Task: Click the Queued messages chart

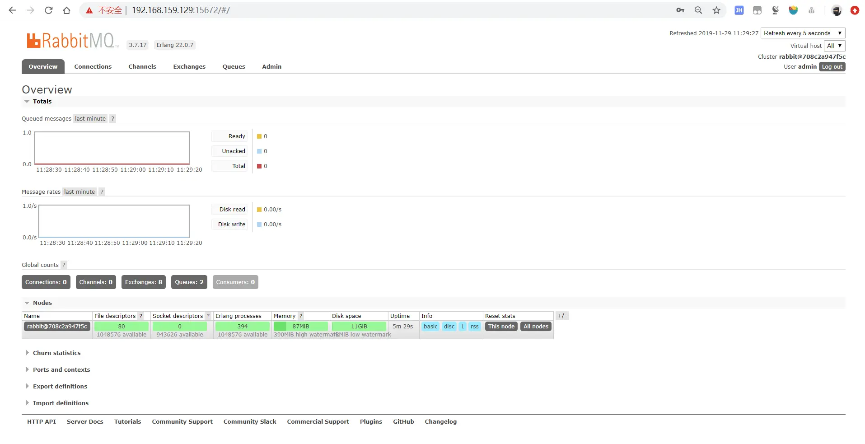Action: [x=112, y=148]
